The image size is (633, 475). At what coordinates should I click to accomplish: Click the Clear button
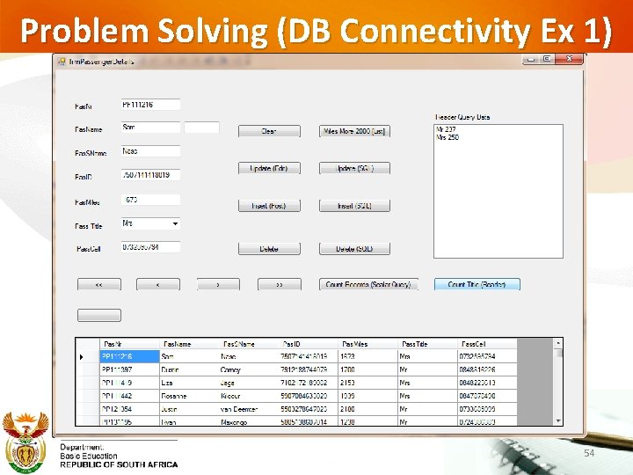269,131
